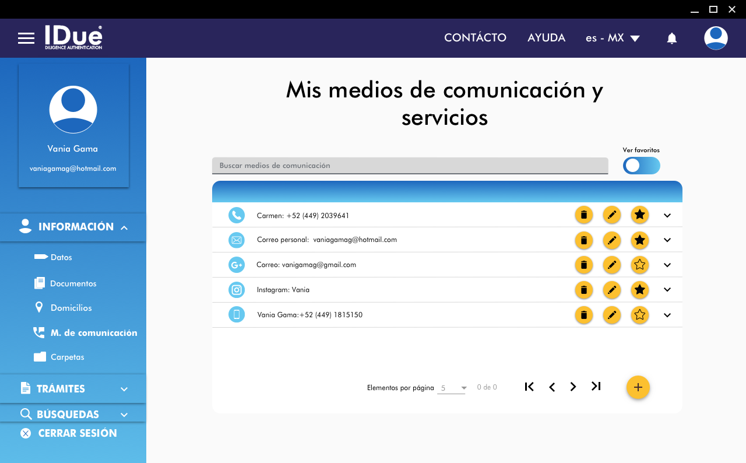Viewport: 746px width, 463px height.
Task: Add new communication method with plus button
Action: click(638, 387)
